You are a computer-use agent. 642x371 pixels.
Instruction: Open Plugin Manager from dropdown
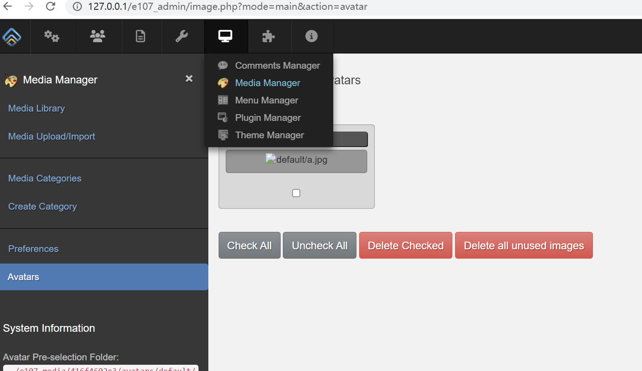pos(268,118)
